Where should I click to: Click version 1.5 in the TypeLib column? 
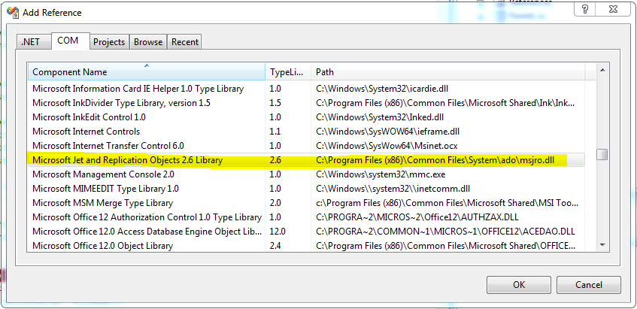tap(275, 103)
